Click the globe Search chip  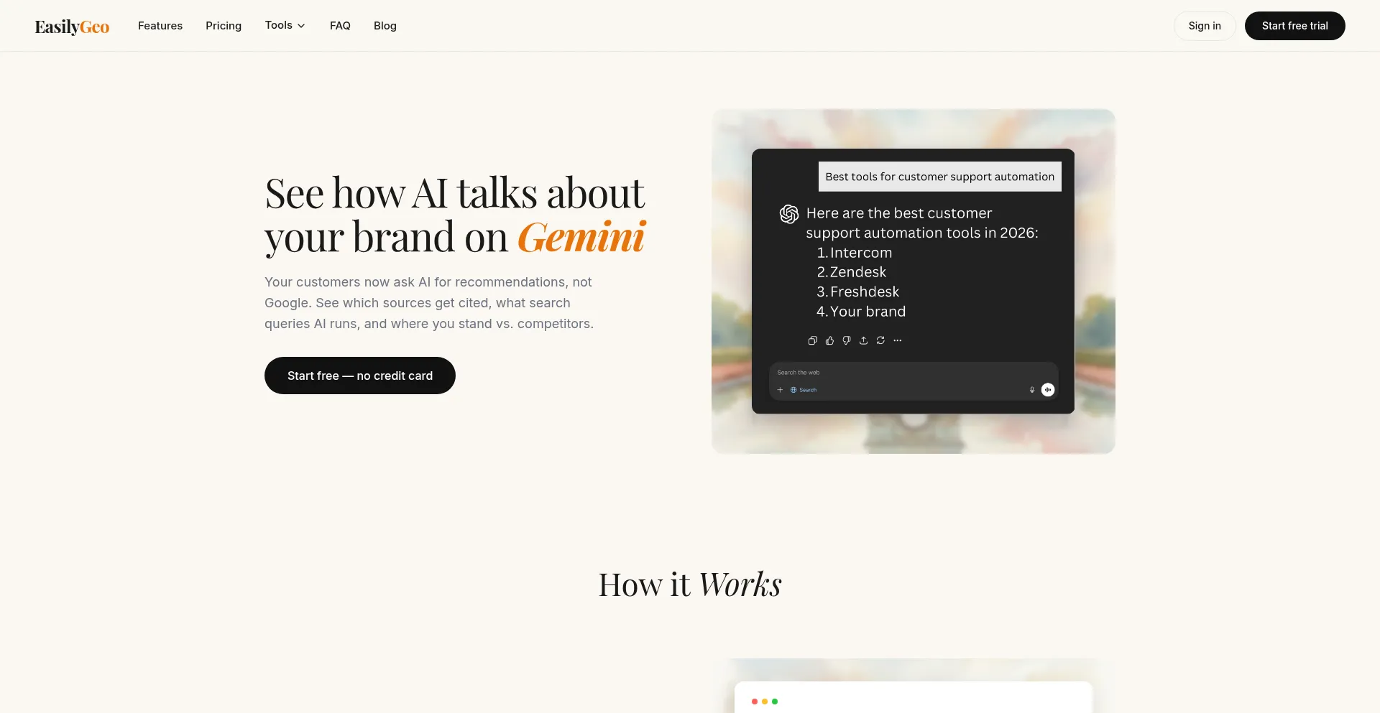tap(804, 390)
